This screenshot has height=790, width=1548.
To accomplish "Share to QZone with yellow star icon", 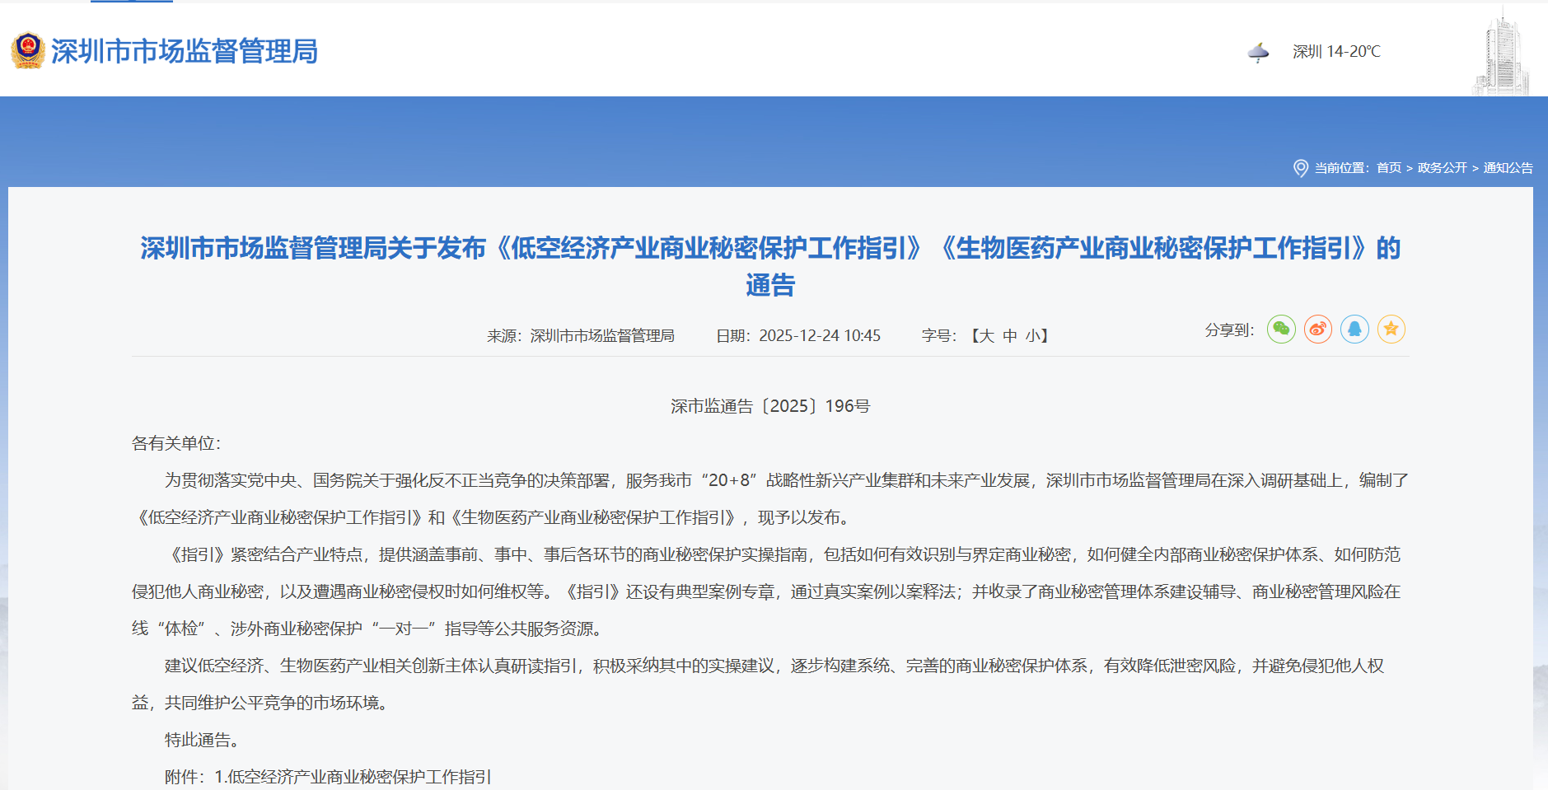I will click(1391, 330).
